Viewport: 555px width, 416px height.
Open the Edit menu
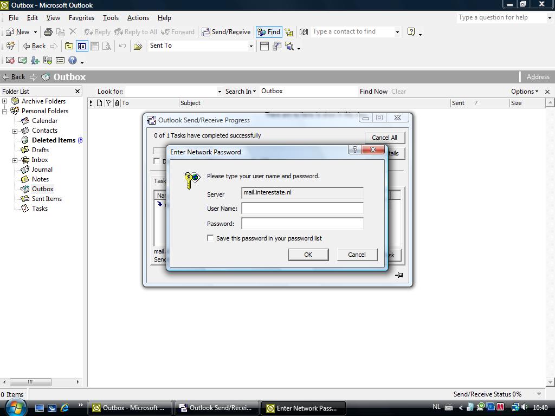[x=32, y=18]
